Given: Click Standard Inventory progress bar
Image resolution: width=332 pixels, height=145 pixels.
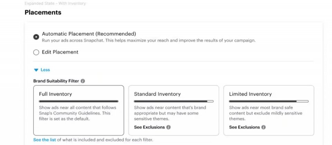Looking at the screenshot, I should point(174,101).
